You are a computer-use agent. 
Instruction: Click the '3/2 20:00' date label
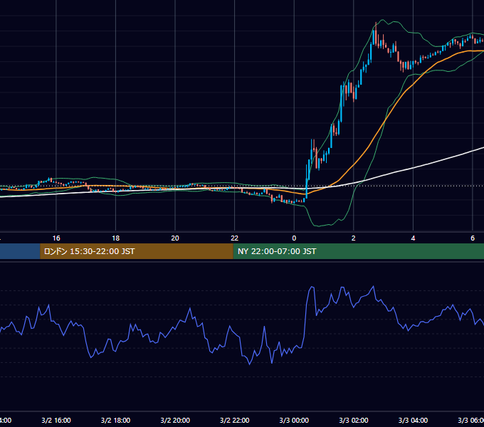click(175, 420)
